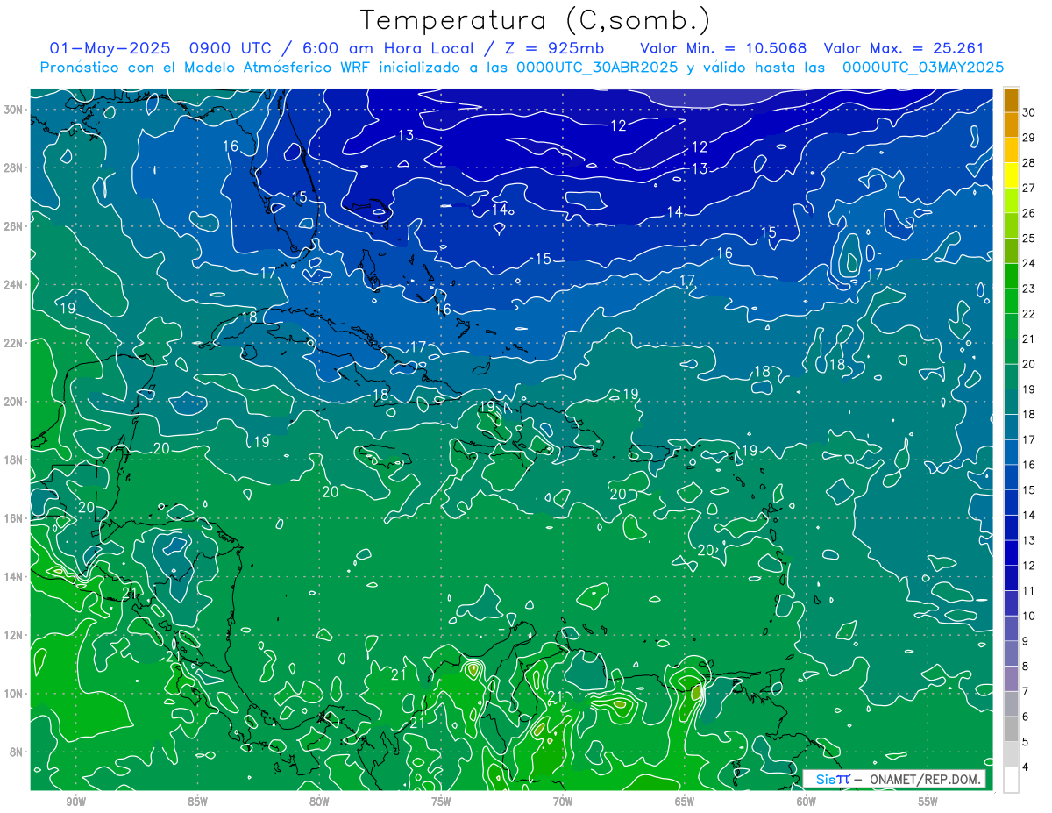Click the '8N' latitude axis label

pyautogui.click(x=17, y=752)
